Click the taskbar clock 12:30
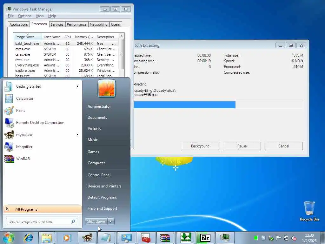325x244 pixels. [309, 238]
